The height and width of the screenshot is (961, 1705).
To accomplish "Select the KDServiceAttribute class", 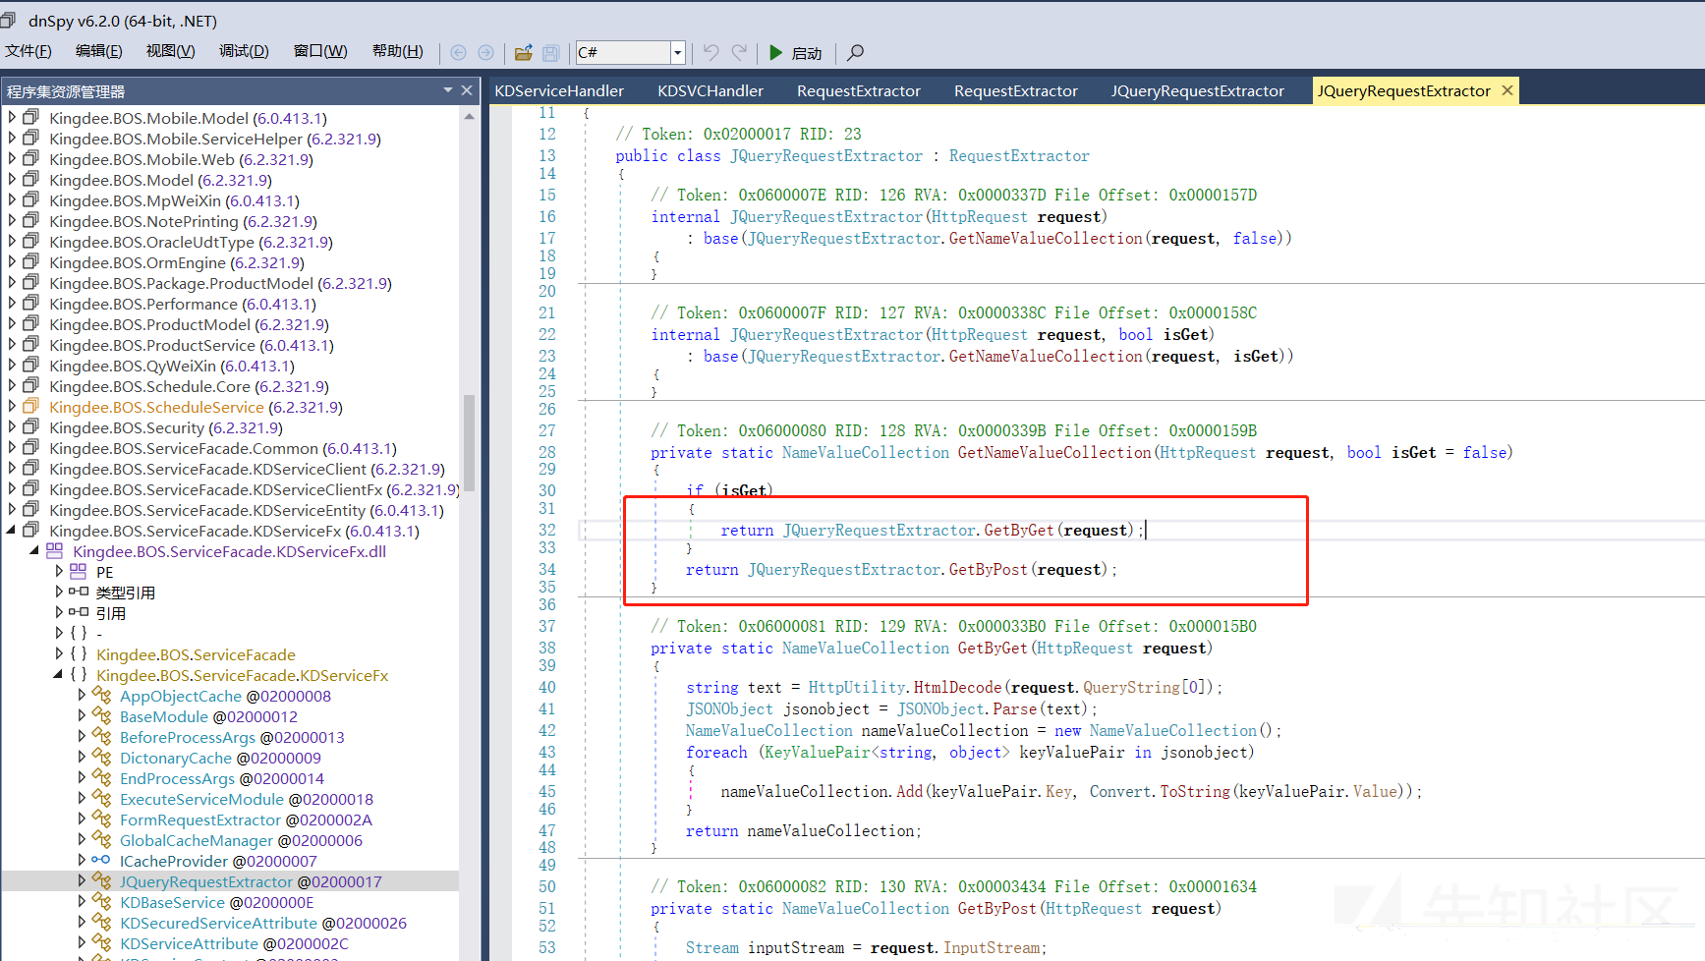I will click(x=234, y=943).
